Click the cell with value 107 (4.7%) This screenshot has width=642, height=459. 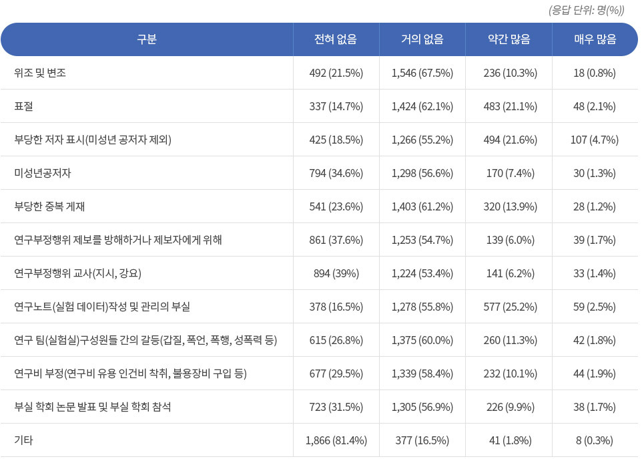coord(595,140)
